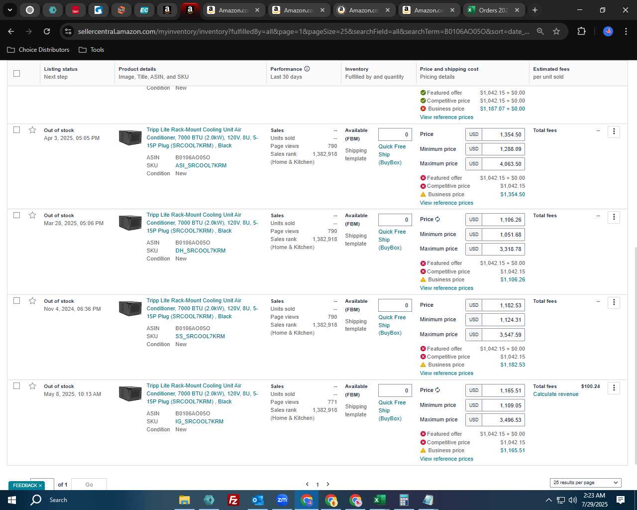
Task: Check the DH_SRCOOL7KRM listing checkbox
Action: tap(16, 215)
